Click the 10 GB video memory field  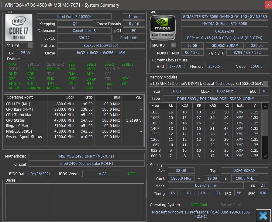pyautogui.click(x=192, y=46)
